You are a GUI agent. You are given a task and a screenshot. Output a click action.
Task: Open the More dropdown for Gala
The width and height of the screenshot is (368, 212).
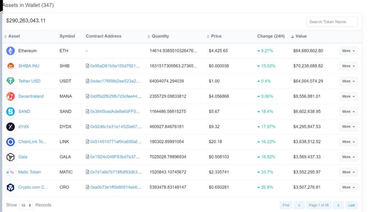pos(348,157)
